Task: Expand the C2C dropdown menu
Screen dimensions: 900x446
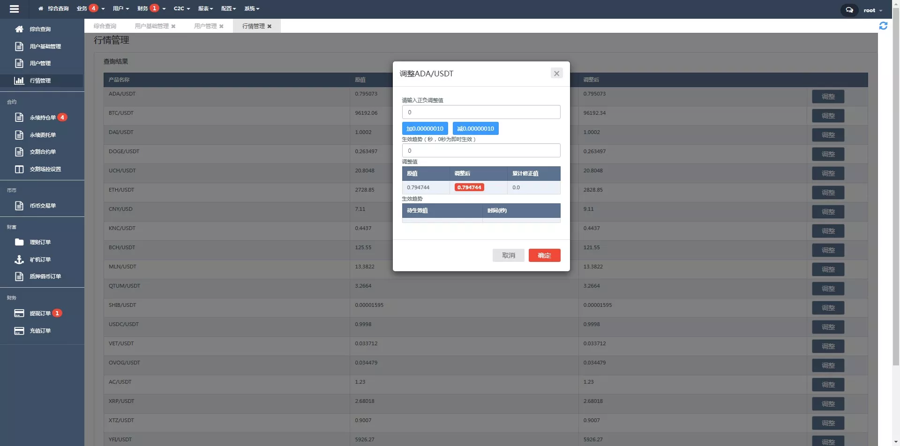Action: tap(181, 8)
